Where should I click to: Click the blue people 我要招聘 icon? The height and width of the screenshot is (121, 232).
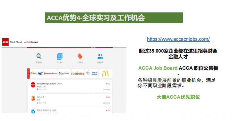pyautogui.click(x=100, y=56)
